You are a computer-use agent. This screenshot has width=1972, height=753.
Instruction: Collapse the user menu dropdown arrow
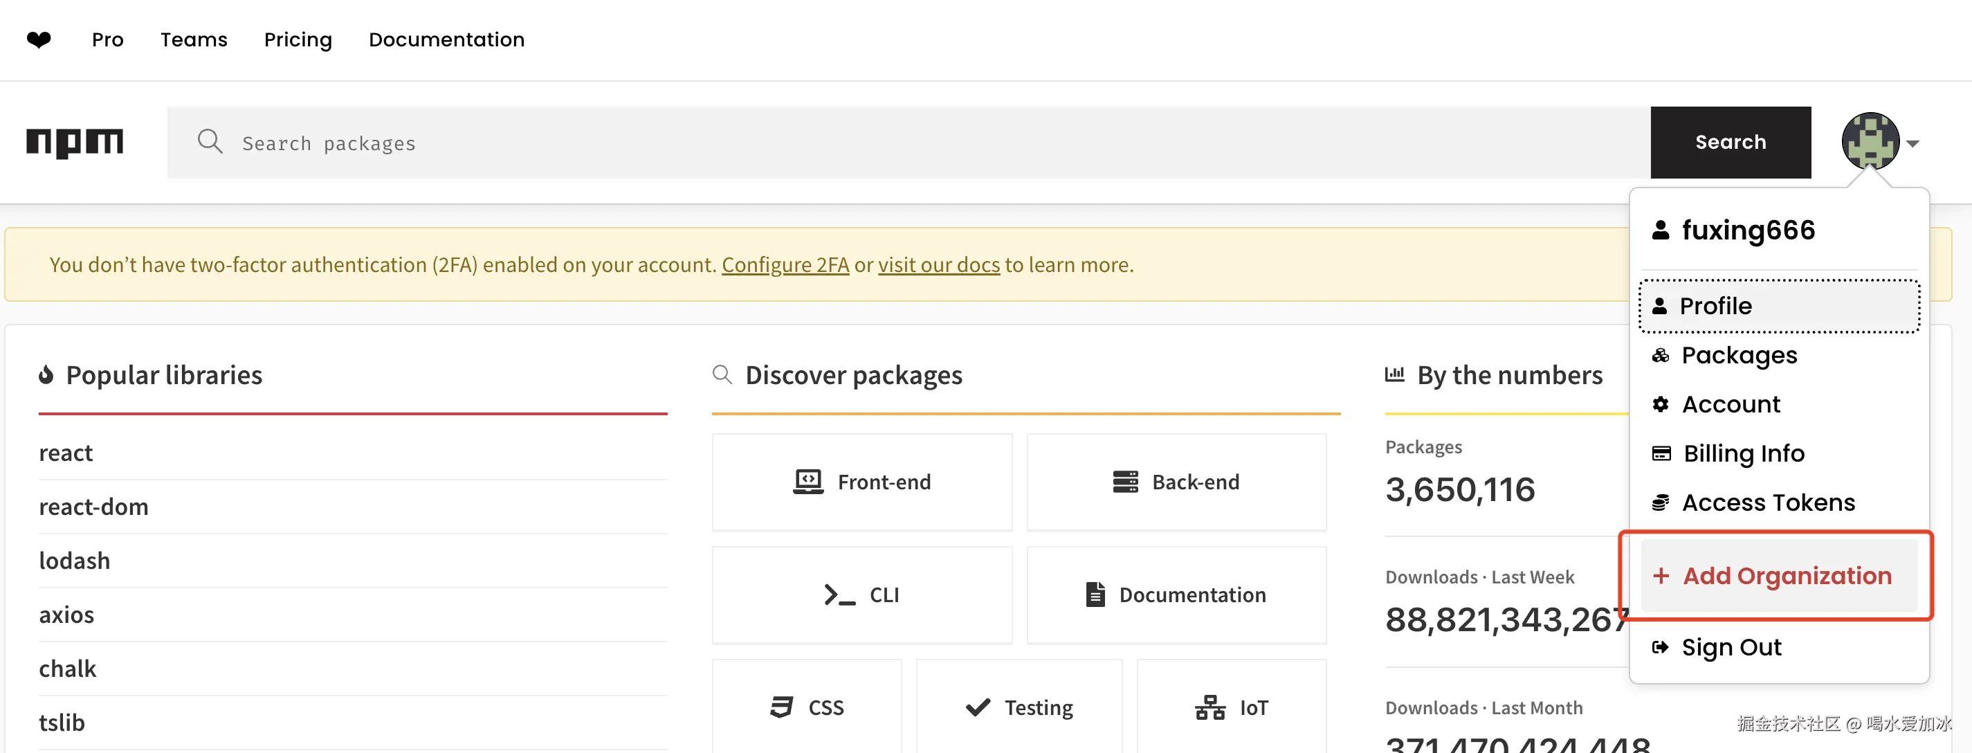coord(1912,143)
